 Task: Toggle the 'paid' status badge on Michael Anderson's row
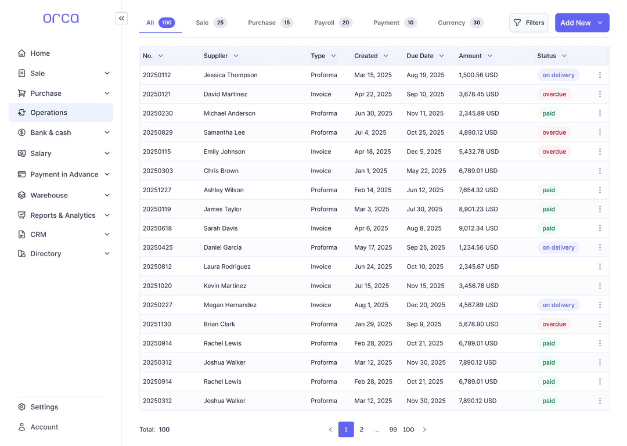549,113
